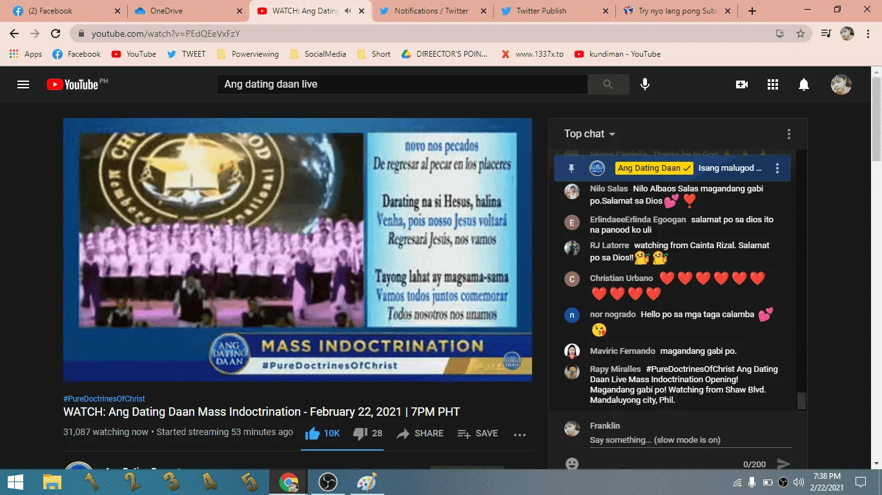Switch to the OneDrive browser tab

click(187, 11)
